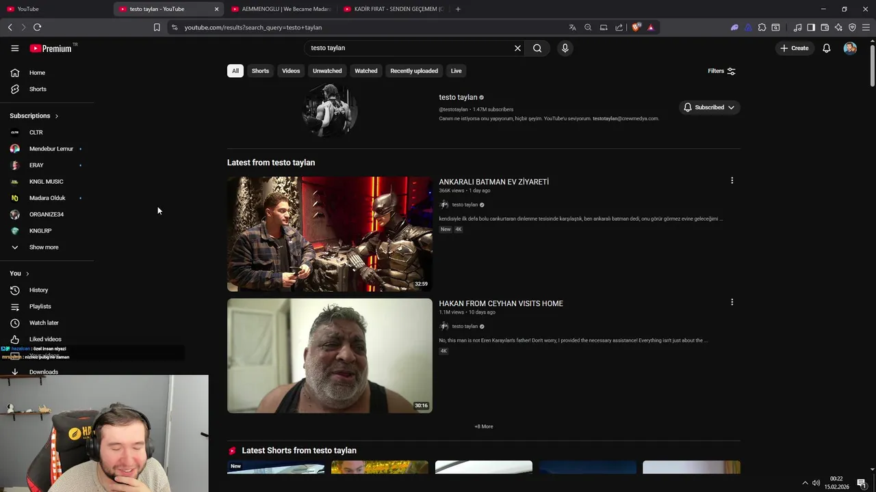Open the notifications bell in the header
Viewport: 876px width, 492px height.
(x=827, y=48)
